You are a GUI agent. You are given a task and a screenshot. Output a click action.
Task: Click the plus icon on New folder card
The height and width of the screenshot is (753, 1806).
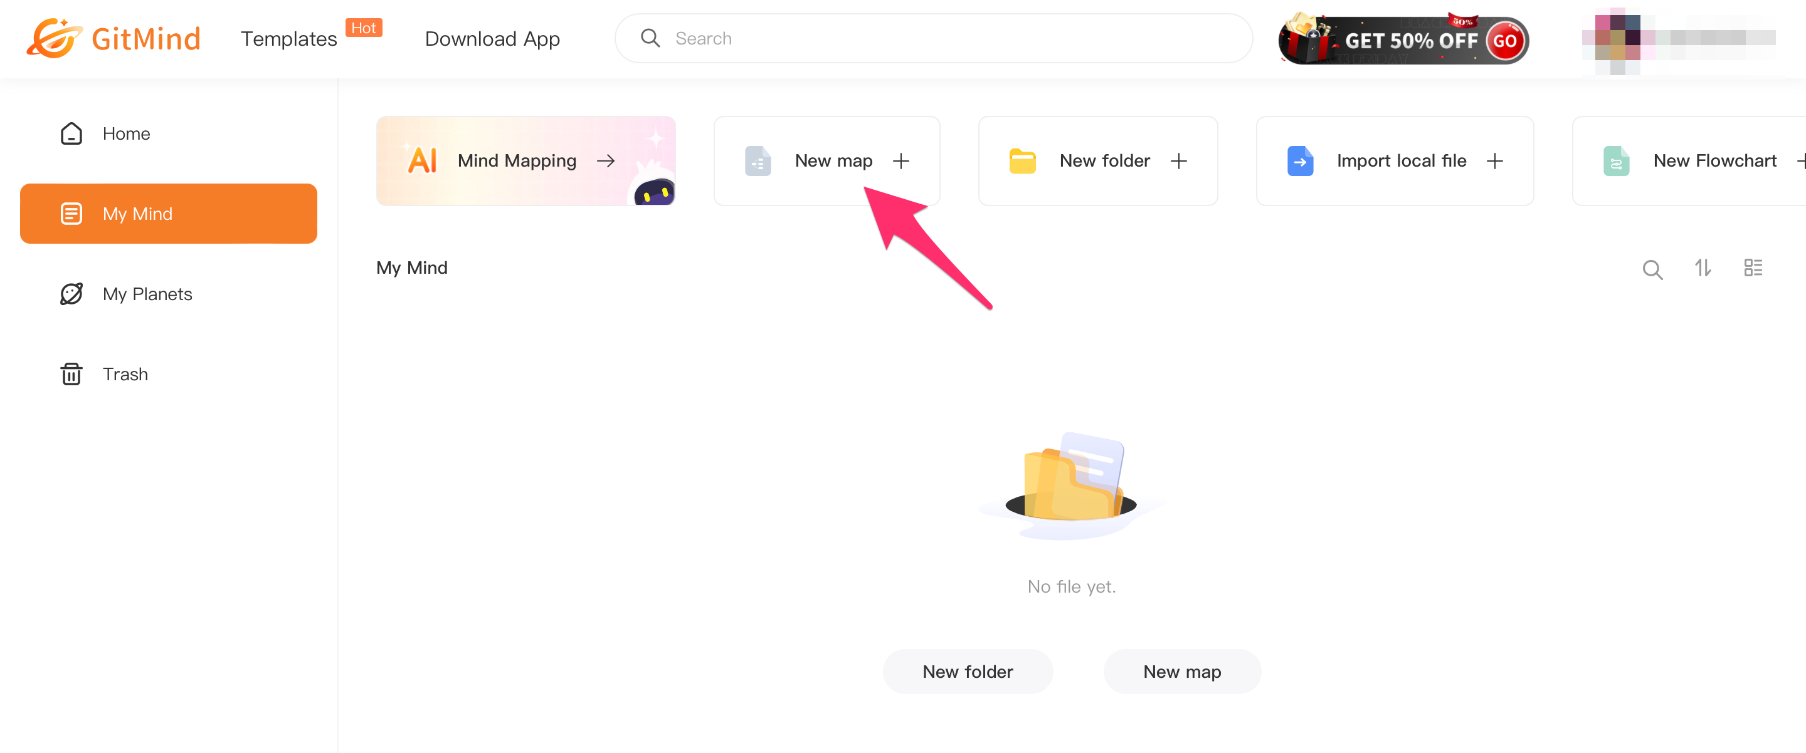coord(1178,161)
